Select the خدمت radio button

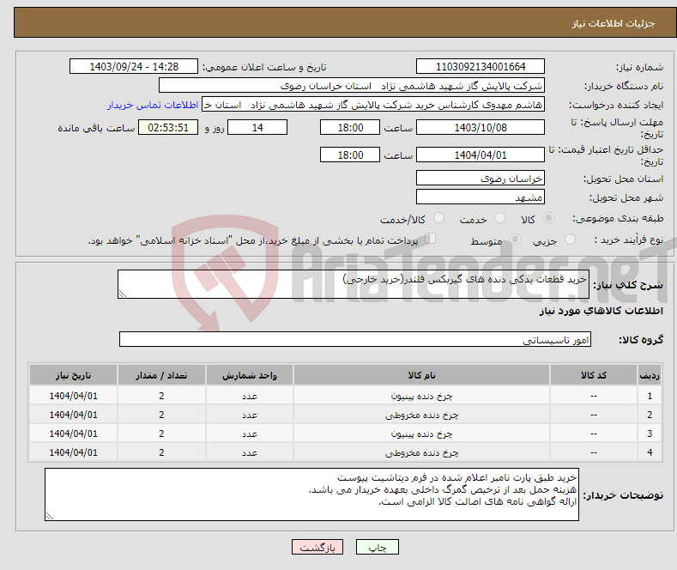pos(499,218)
